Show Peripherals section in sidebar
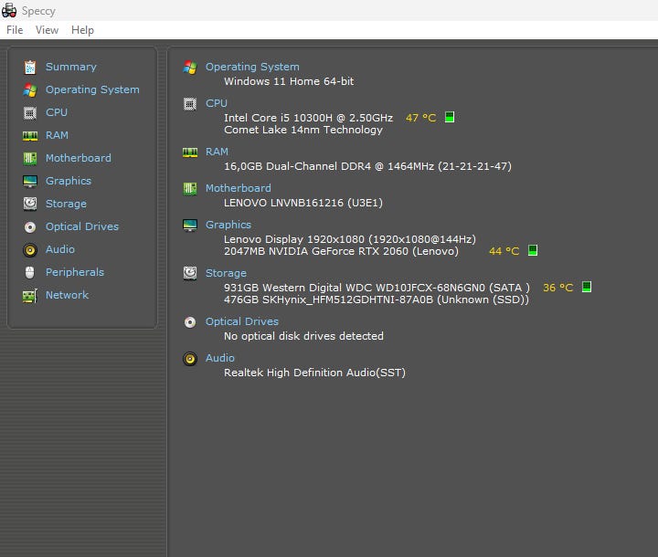The width and height of the screenshot is (658, 557). 75,272
